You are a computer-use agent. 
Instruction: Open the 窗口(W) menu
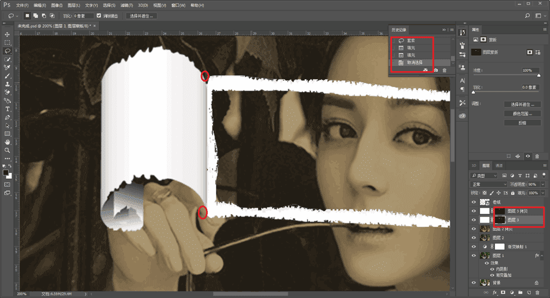(178, 5)
